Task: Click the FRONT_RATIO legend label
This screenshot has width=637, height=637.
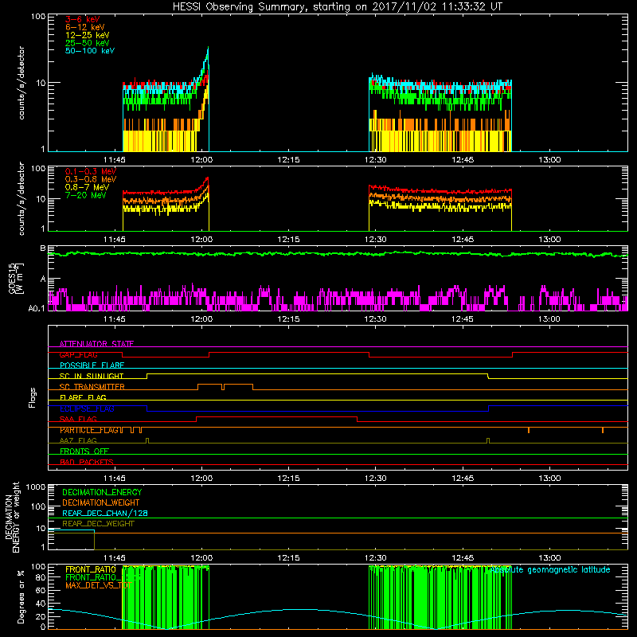Action: (x=91, y=569)
